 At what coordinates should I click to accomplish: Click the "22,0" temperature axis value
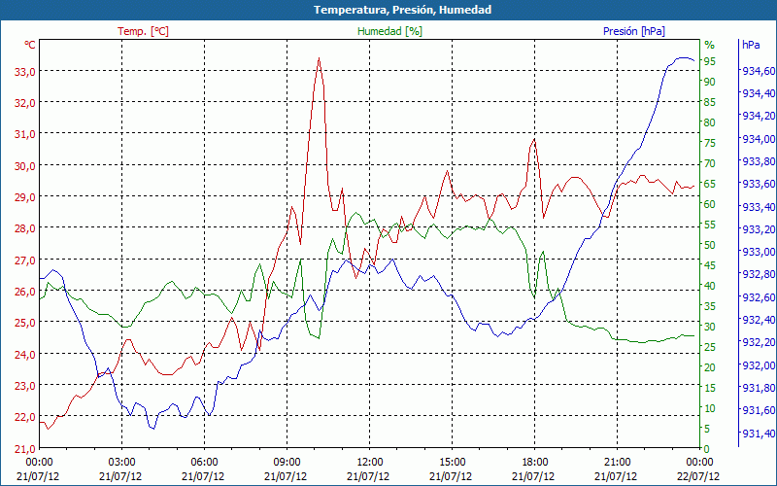coord(24,417)
